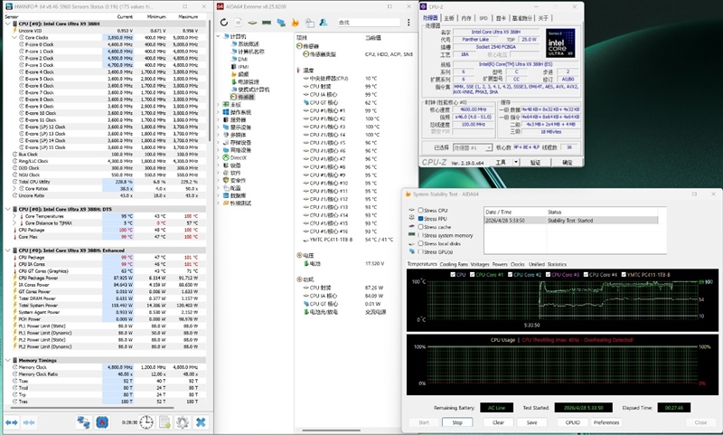Enable Stress cache checkbox
Viewport: 723px width, 435px height.
tap(420, 227)
